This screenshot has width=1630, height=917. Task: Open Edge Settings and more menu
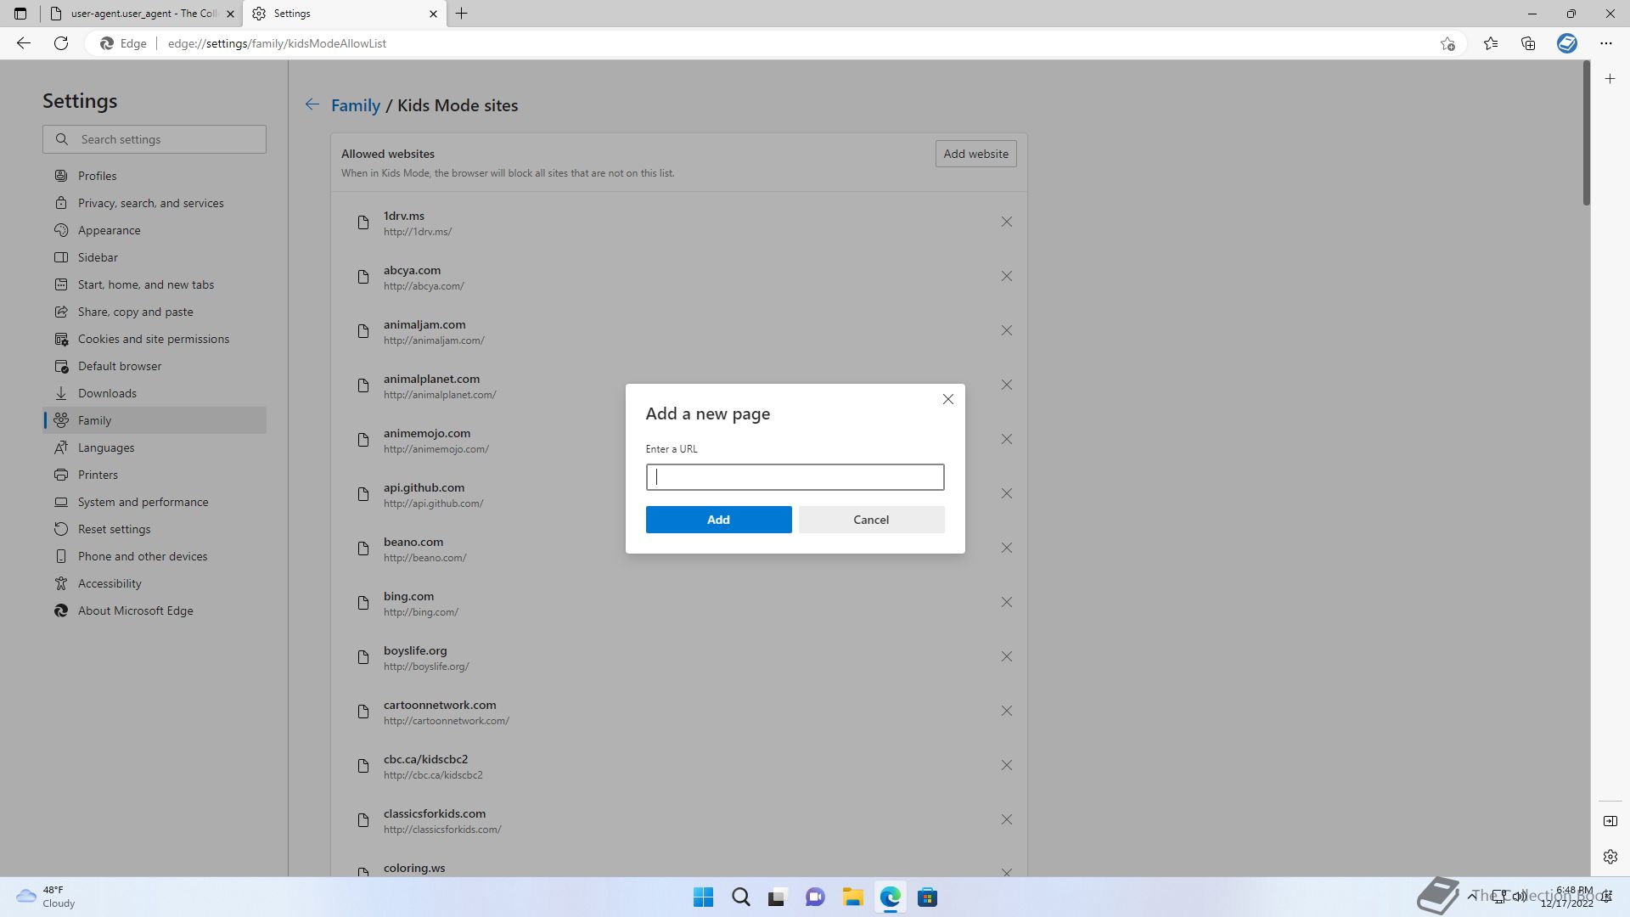click(x=1606, y=43)
